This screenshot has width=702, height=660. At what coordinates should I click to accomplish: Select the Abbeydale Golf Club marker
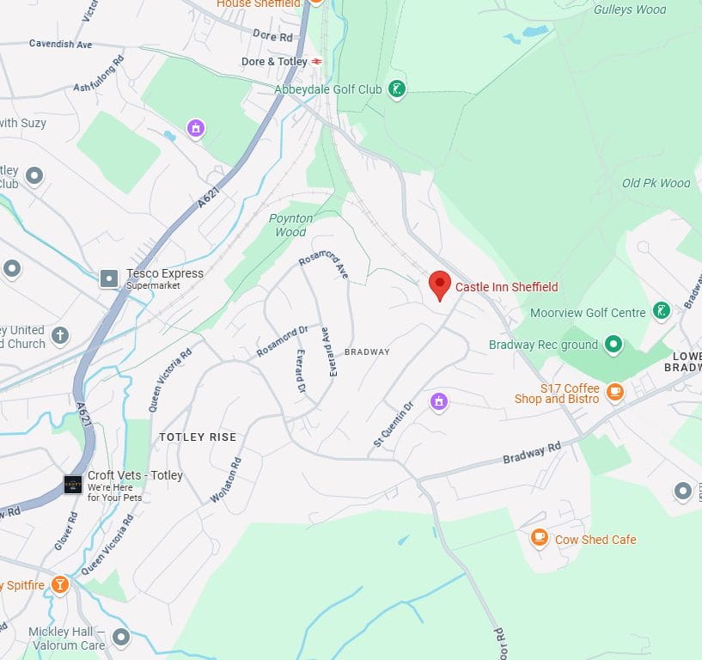point(397,89)
